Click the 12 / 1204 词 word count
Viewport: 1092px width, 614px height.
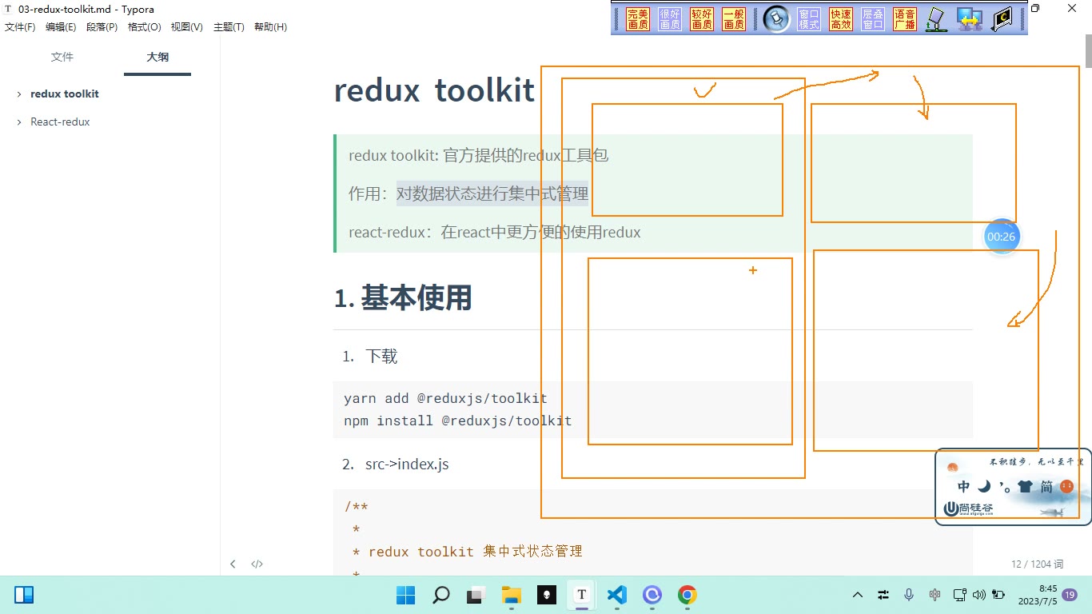coord(1038,564)
